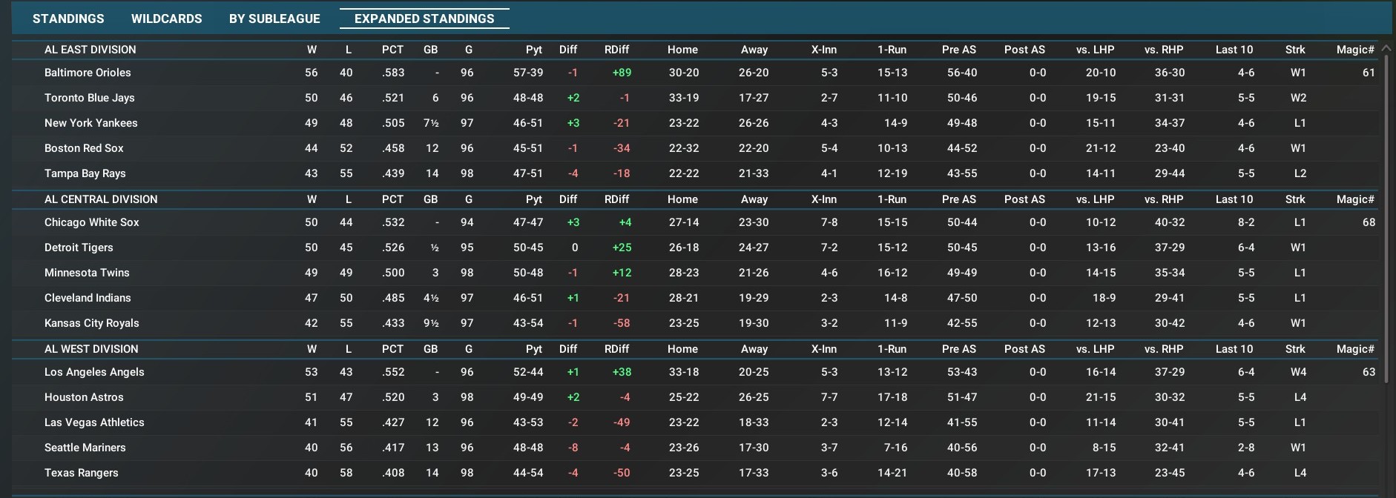1396x498 pixels.
Task: Click the Las Vegas Athletics entry
Action: pos(94,422)
